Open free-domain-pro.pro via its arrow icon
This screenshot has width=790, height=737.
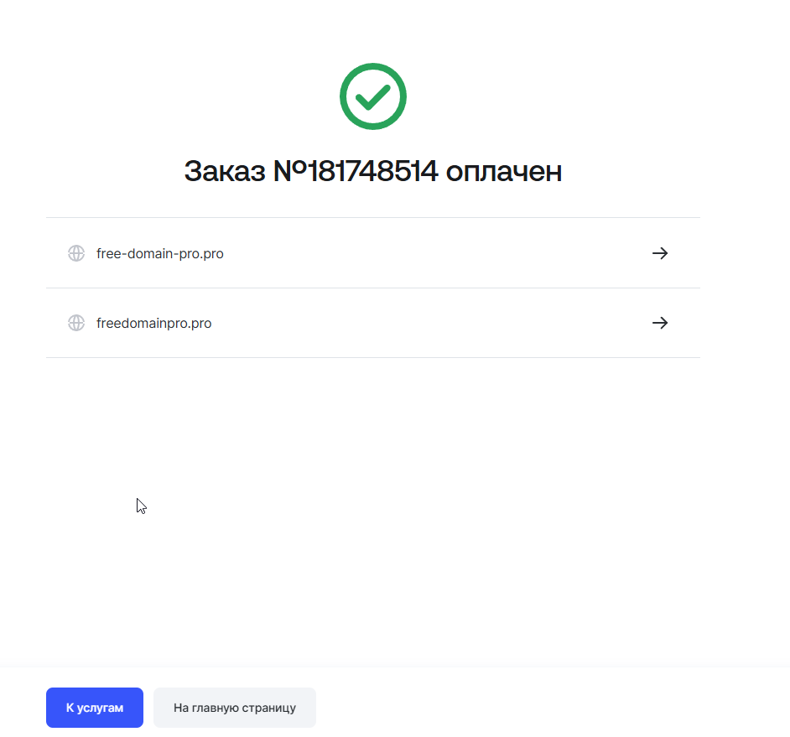[660, 253]
